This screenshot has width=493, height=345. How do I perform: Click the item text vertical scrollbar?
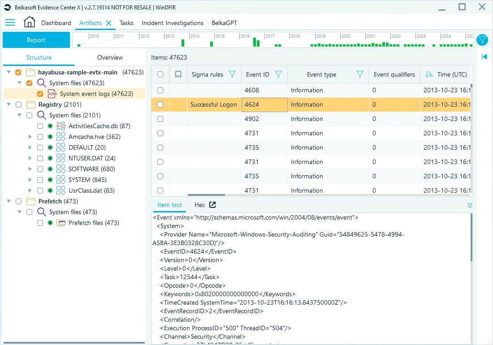[x=471, y=237]
